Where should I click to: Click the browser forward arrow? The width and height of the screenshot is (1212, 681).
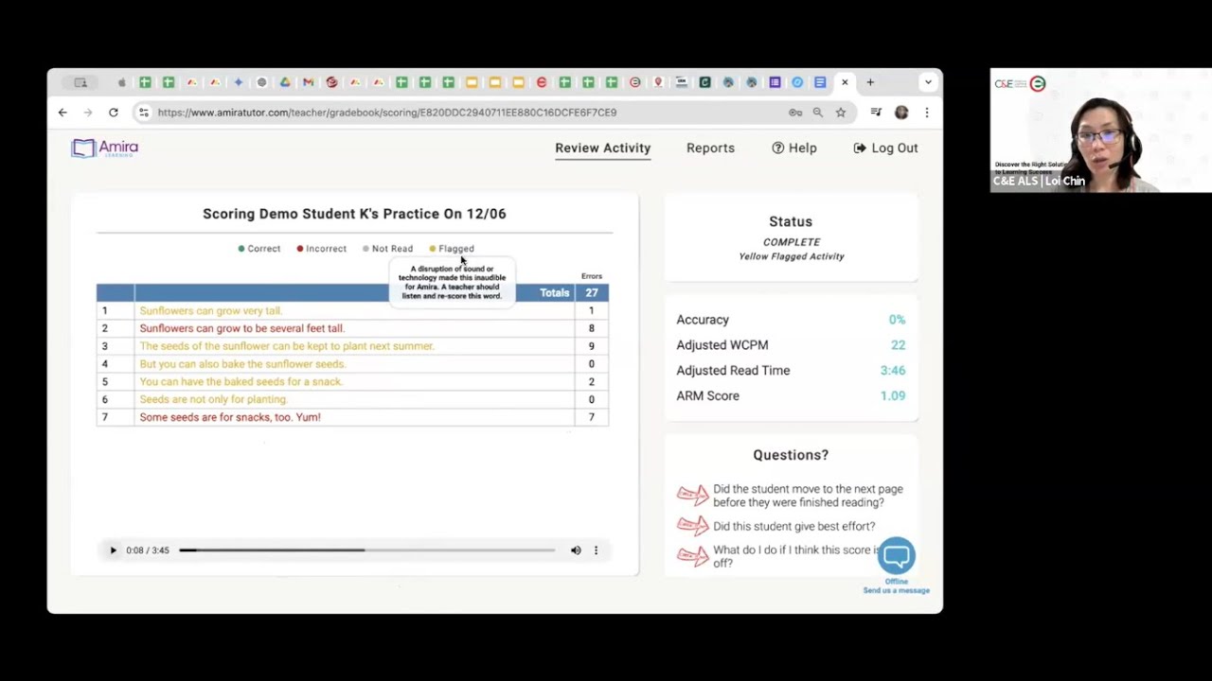[88, 113]
